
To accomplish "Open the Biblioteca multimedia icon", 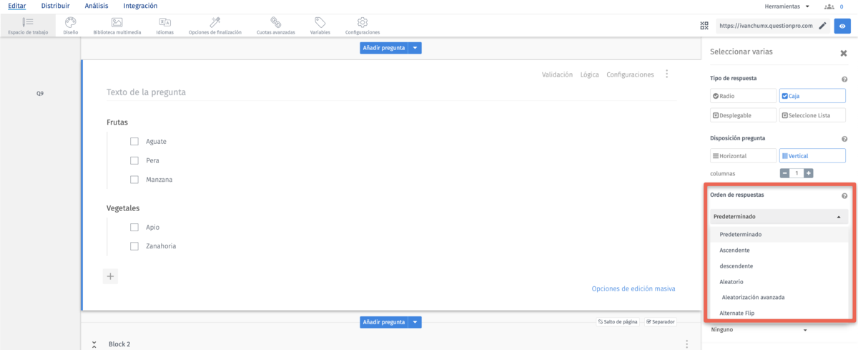I will click(x=117, y=22).
